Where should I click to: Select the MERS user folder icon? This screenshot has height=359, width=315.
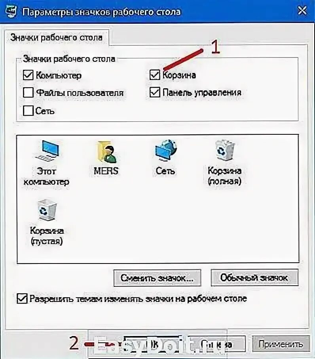click(x=106, y=158)
